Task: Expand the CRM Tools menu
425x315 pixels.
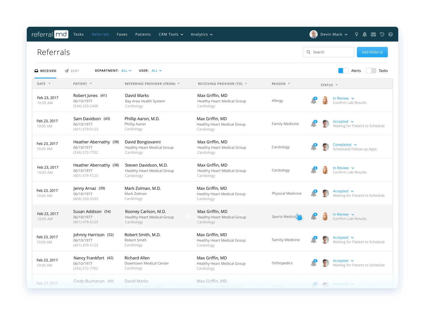Action: tap(171, 34)
